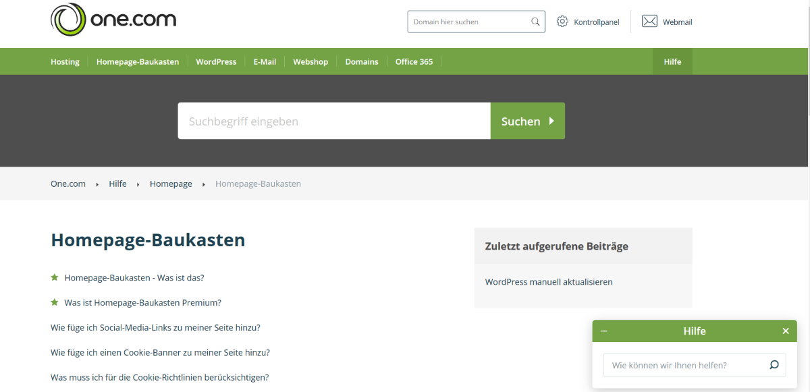Click the search icon in Hilfe chat field

point(774,365)
